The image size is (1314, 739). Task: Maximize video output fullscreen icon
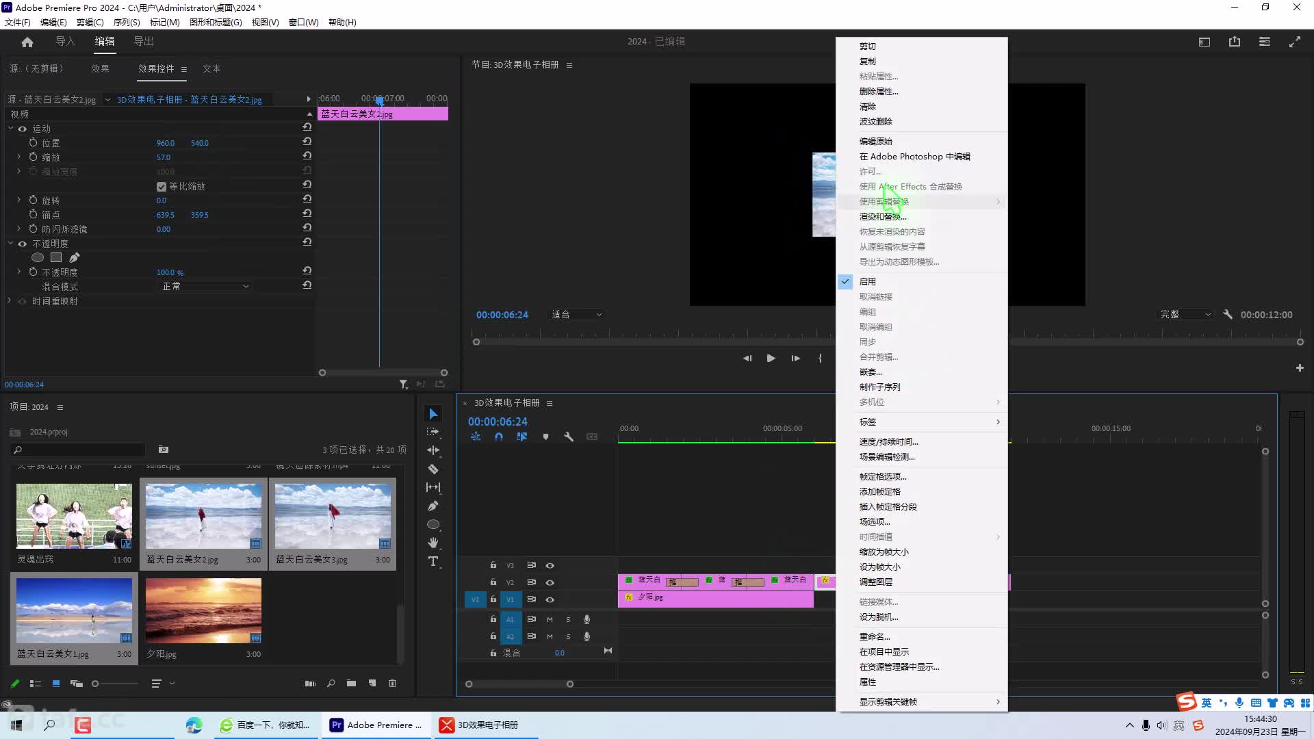pyautogui.click(x=1295, y=42)
